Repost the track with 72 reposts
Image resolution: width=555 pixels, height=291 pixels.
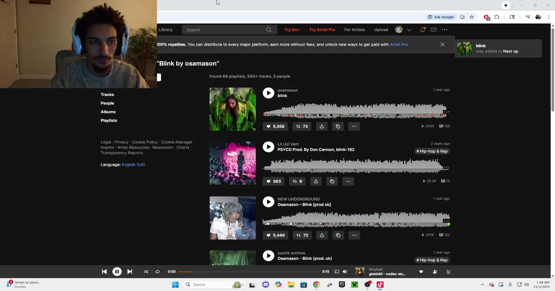[x=302, y=235]
